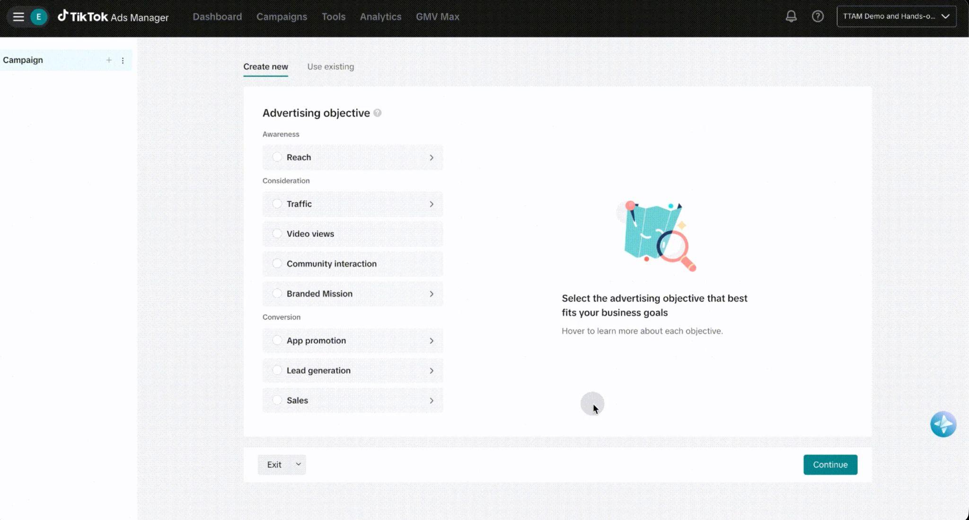Open the notifications bell
This screenshot has width=969, height=520.
coord(791,17)
